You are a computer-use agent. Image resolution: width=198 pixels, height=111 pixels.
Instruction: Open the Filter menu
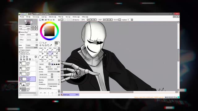[x=61, y=17]
